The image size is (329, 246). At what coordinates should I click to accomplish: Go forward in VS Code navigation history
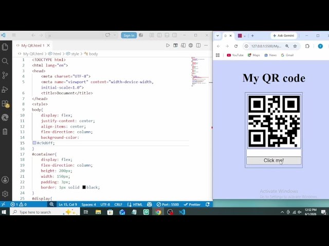(41, 35)
